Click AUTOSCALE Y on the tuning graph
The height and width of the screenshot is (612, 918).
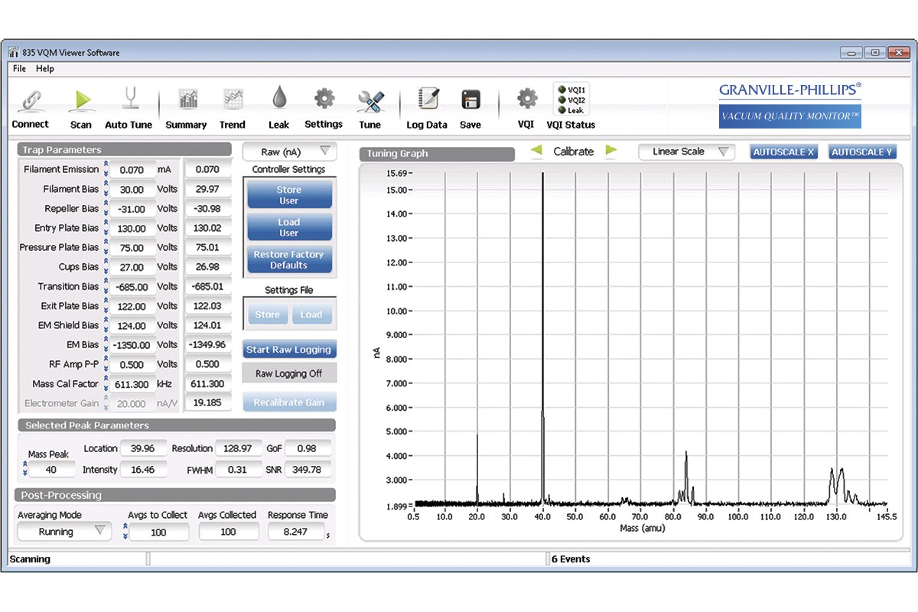pyautogui.click(x=861, y=151)
